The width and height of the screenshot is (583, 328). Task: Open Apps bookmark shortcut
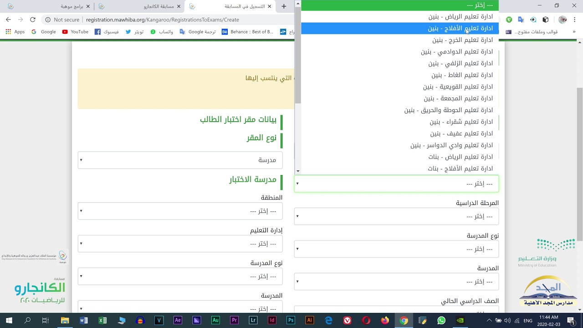coord(15,32)
